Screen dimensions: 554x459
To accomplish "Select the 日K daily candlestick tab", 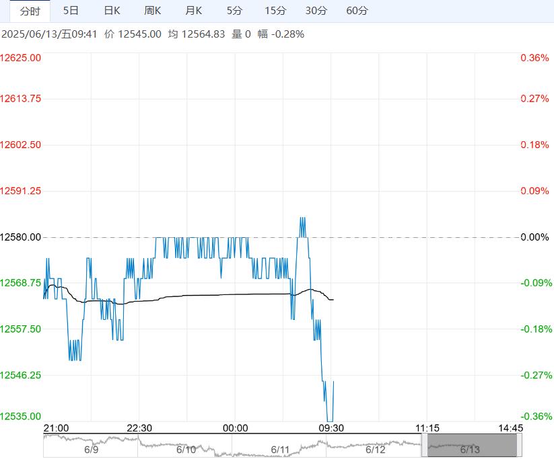I will click(112, 11).
